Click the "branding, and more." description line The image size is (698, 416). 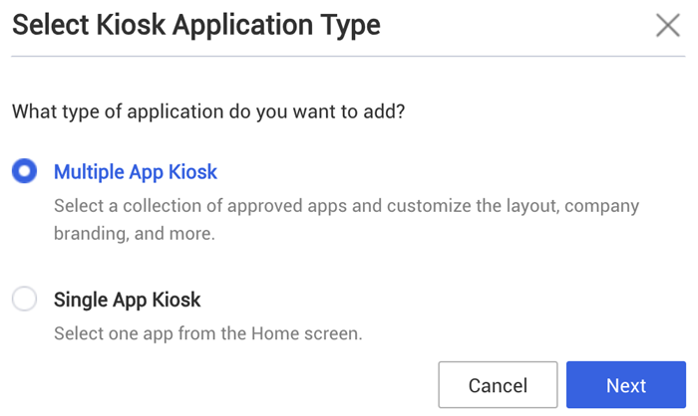(135, 235)
